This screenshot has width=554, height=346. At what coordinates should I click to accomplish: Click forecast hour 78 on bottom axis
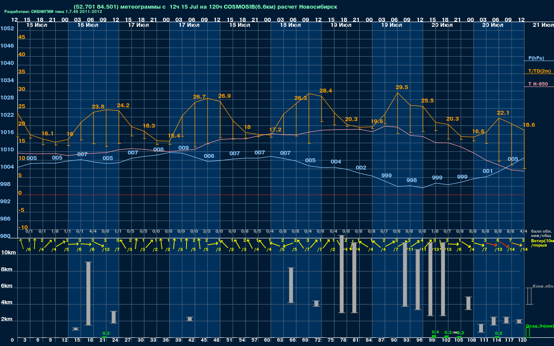click(344, 341)
